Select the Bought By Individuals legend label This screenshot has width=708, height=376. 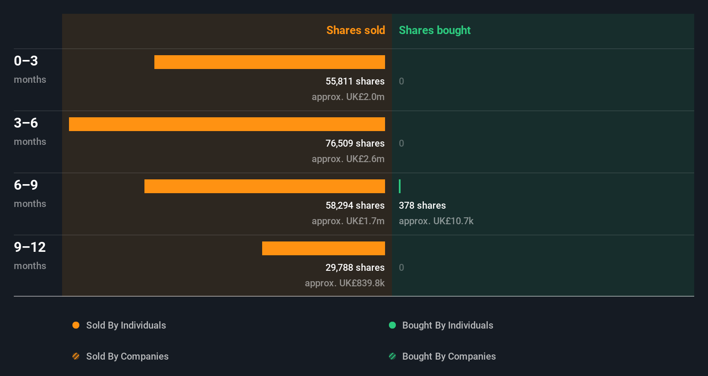(448, 325)
